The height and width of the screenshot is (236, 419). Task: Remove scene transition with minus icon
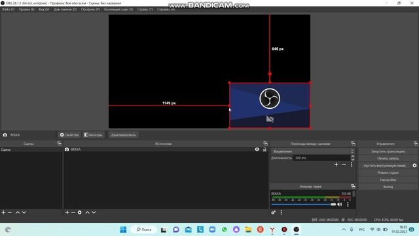[344, 165]
